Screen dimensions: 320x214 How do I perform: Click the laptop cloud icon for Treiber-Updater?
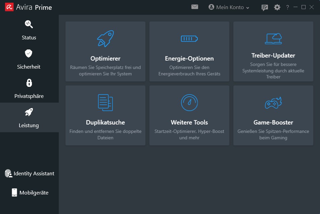coord(273,39)
